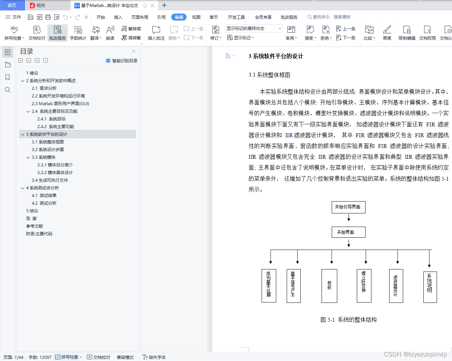
Task: Click 文档校对 in the status bar
Action: pyautogui.click(x=99, y=357)
